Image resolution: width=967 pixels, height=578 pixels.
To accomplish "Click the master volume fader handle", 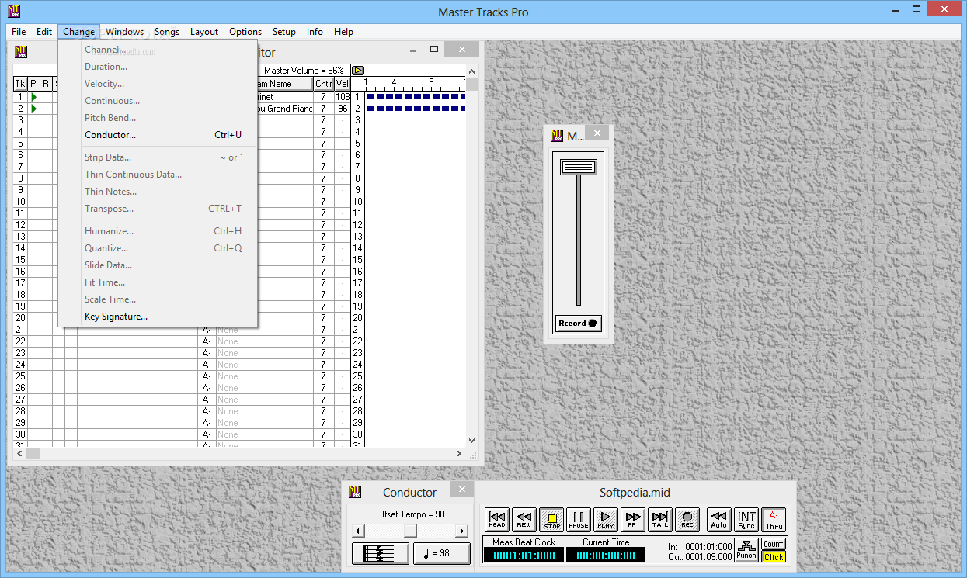I will click(x=579, y=167).
